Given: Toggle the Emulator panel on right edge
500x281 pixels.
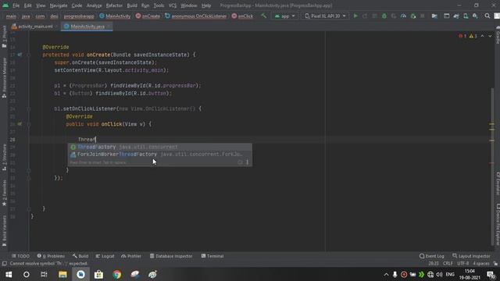Looking at the screenshot, I should coord(498,183).
